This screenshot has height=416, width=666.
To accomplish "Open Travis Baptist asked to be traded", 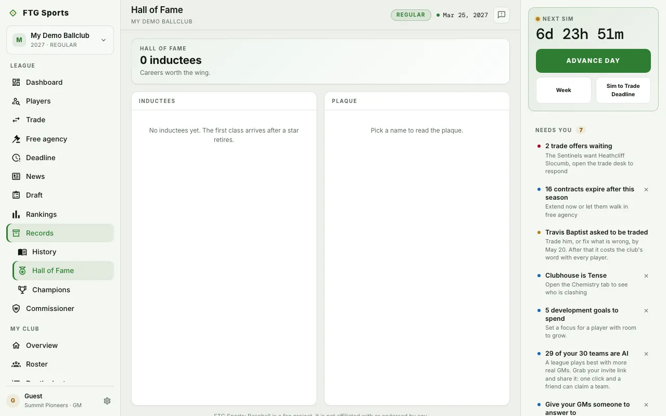I will [x=593, y=245].
